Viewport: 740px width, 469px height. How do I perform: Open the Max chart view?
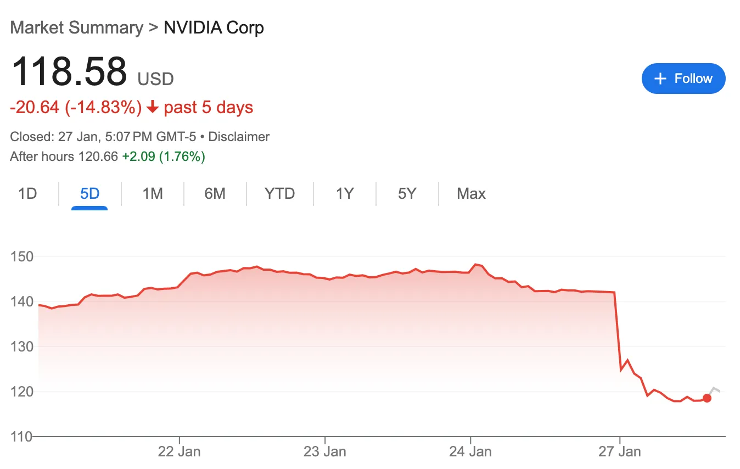point(470,193)
